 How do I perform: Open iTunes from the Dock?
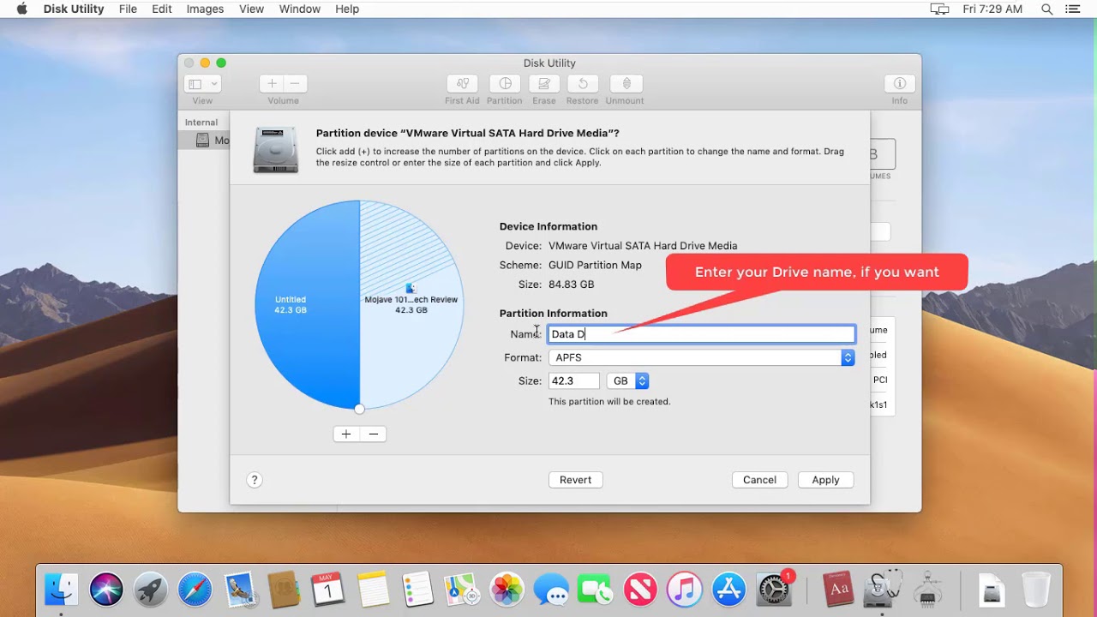684,590
